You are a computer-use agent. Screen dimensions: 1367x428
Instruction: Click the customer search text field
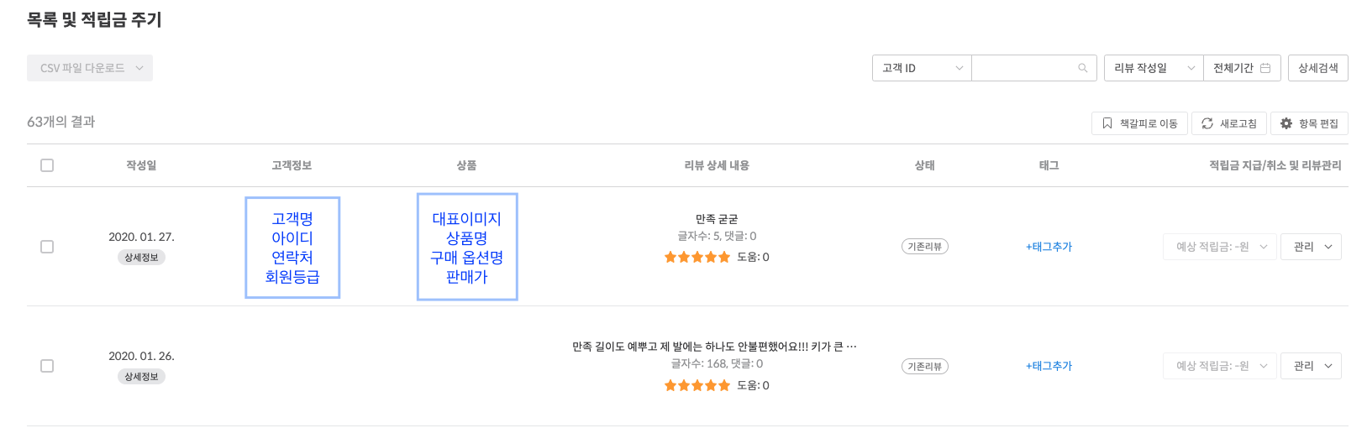[1023, 68]
